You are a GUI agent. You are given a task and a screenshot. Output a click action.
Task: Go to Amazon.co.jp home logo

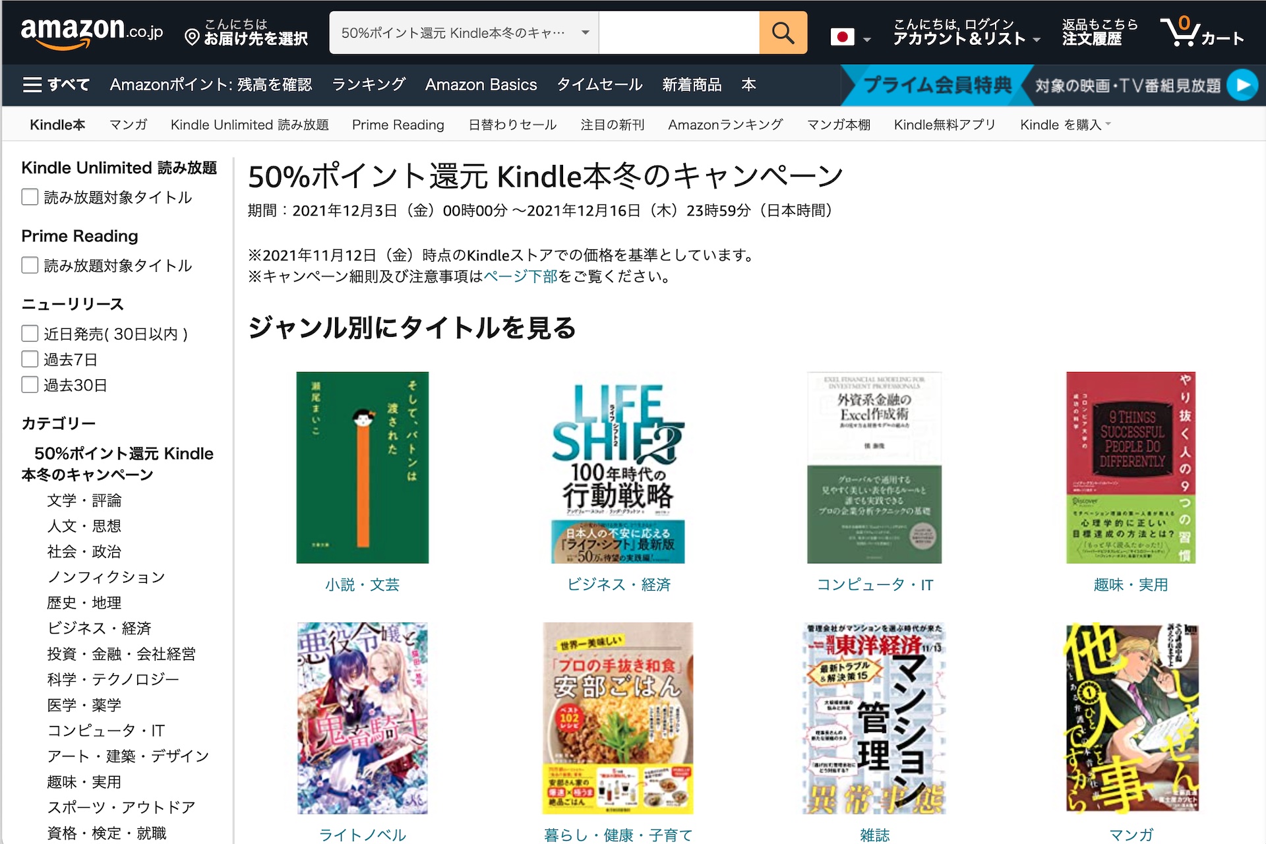click(x=92, y=32)
